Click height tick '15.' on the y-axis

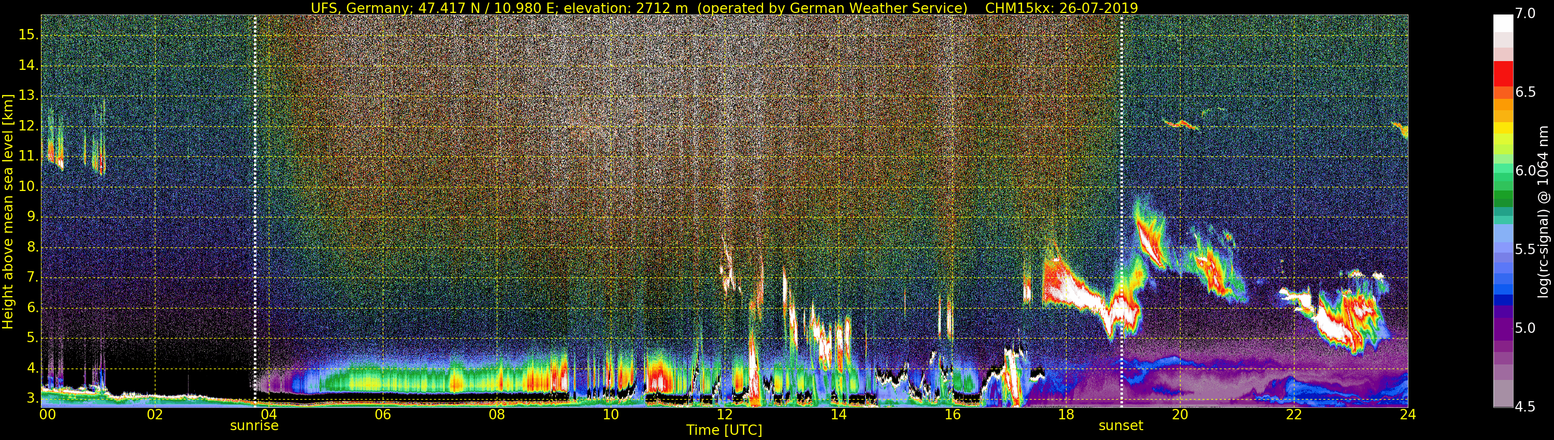[x=28, y=35]
